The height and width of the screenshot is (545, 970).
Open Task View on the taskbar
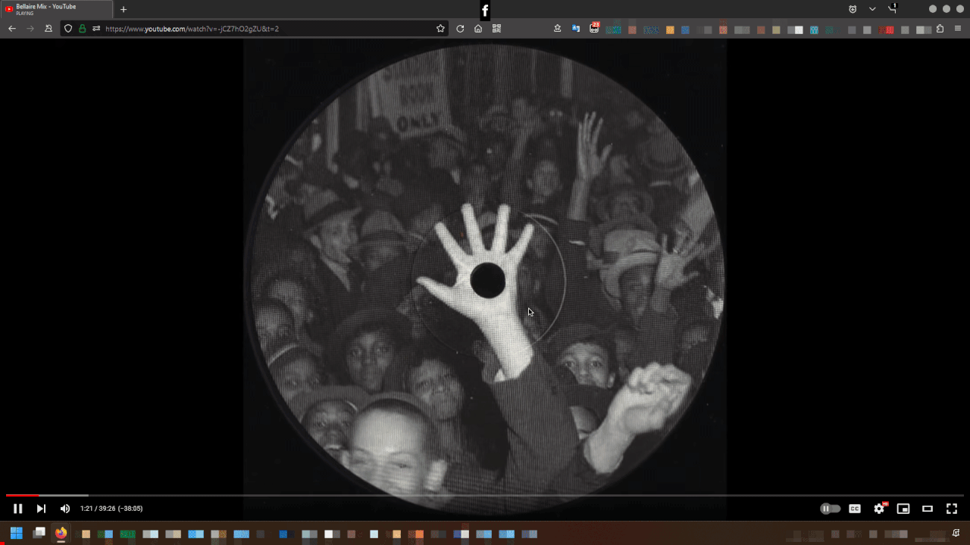[x=39, y=533]
